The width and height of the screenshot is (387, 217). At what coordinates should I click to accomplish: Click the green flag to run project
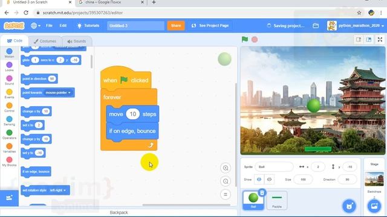click(x=244, y=39)
